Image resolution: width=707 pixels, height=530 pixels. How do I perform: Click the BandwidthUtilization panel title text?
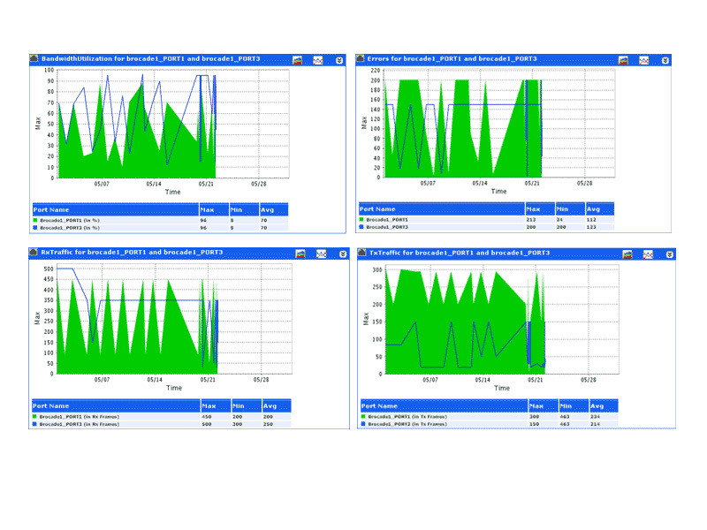(x=150, y=58)
